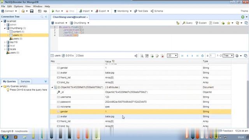
Task: Click the add favorite star icon
Action: pos(223,23)
